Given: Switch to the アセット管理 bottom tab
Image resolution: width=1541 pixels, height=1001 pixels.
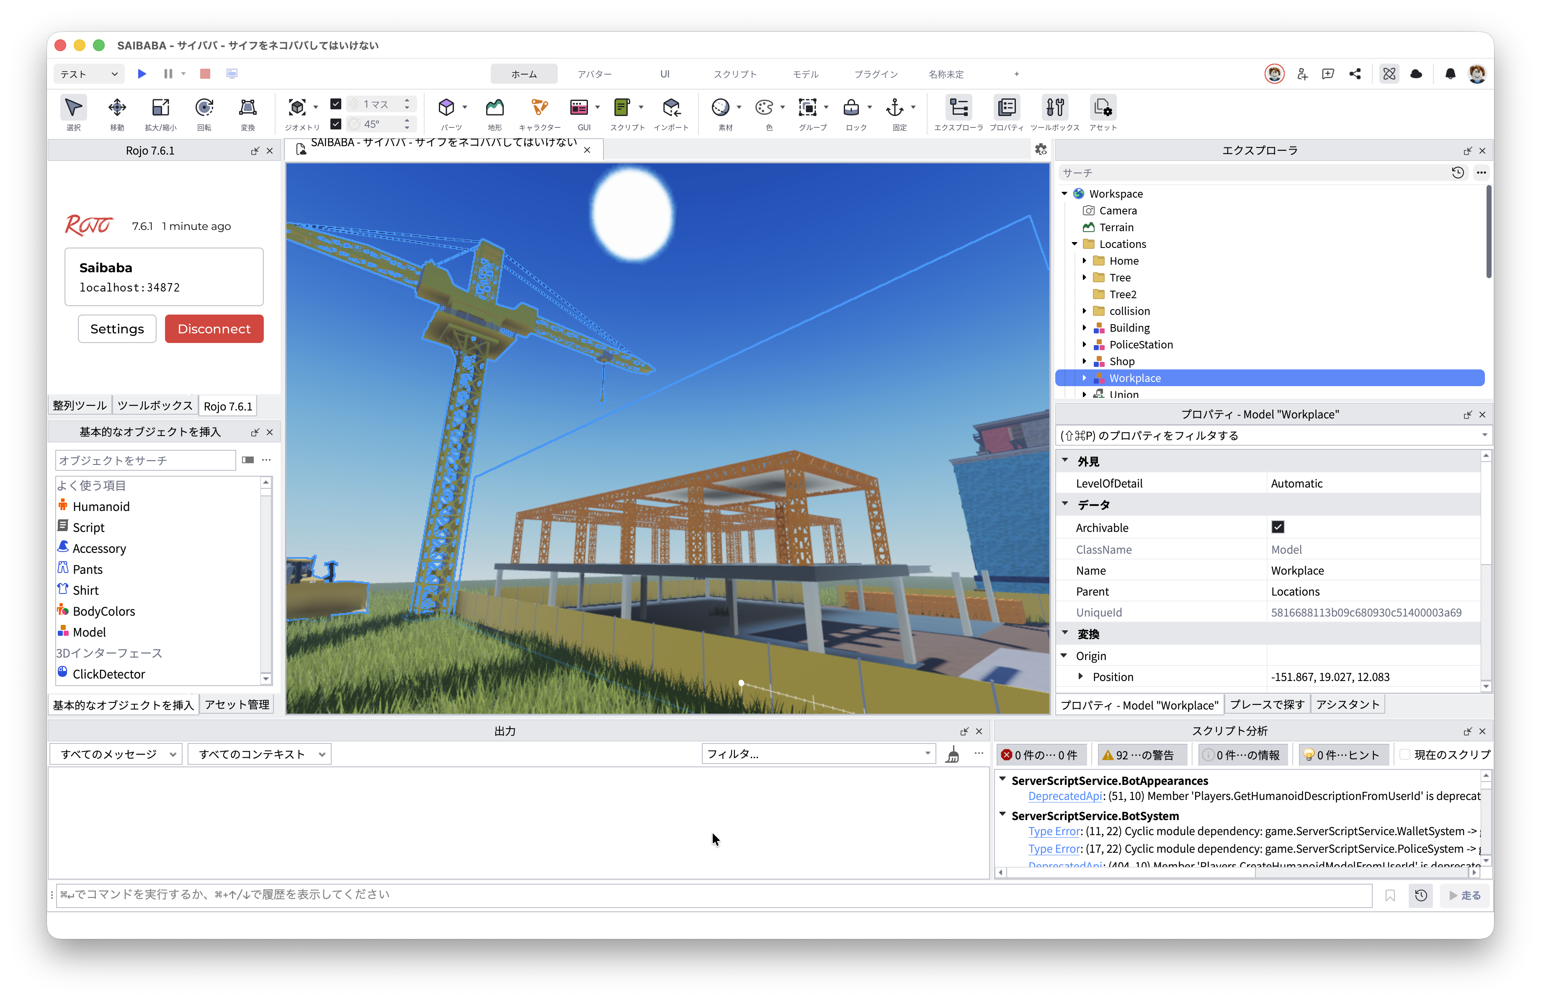Looking at the screenshot, I should point(237,704).
